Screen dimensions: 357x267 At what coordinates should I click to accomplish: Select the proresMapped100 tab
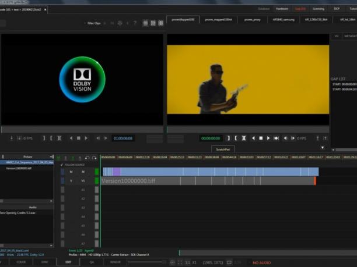coord(183,20)
